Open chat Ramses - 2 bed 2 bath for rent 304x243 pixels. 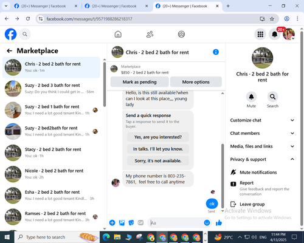51,217
